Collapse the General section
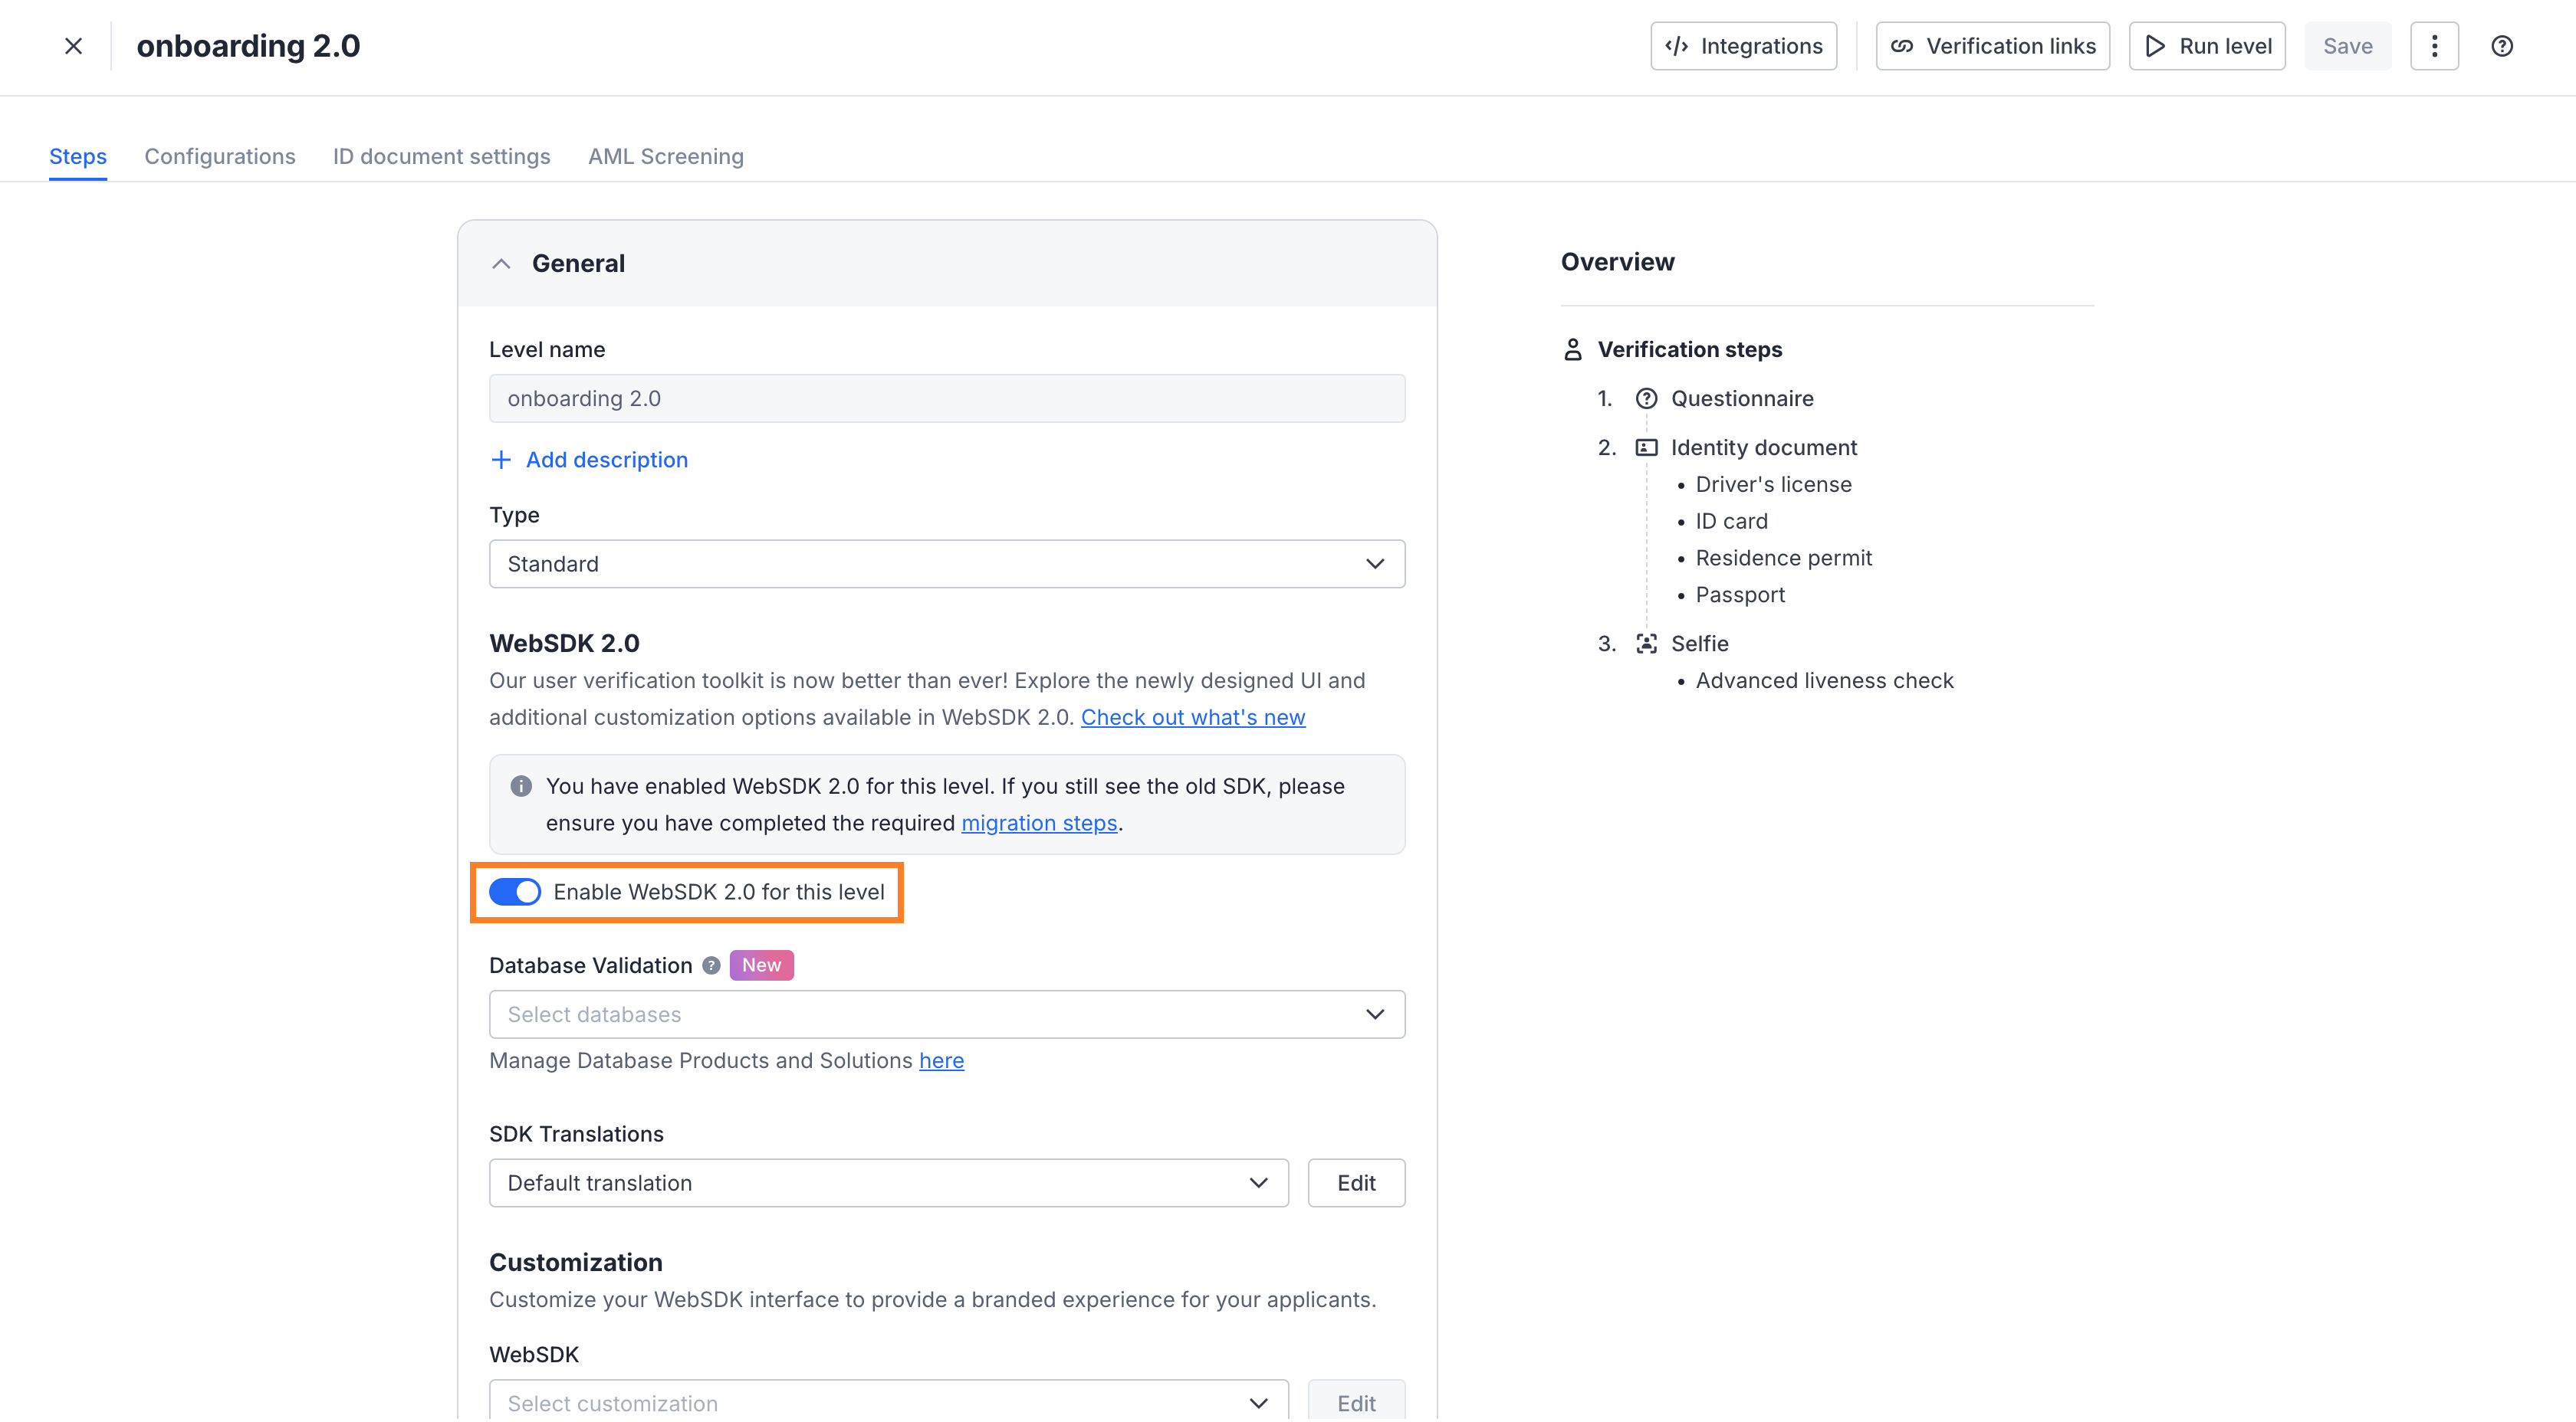The height and width of the screenshot is (1422, 2576). tap(502, 264)
